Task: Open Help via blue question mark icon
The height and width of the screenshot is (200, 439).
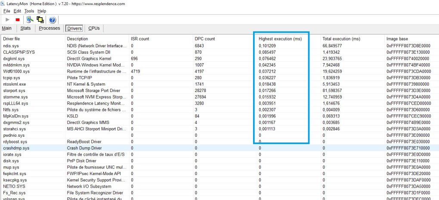Action: coord(53,19)
